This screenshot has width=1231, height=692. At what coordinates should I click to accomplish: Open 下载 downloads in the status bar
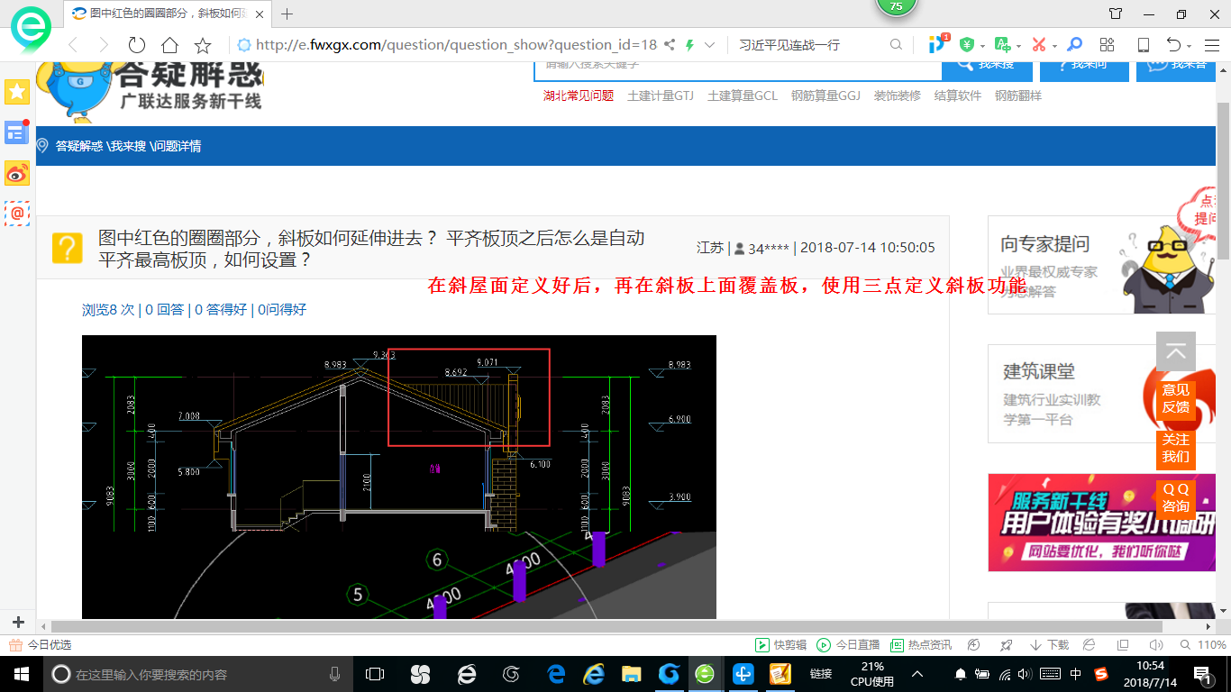[x=1049, y=645]
